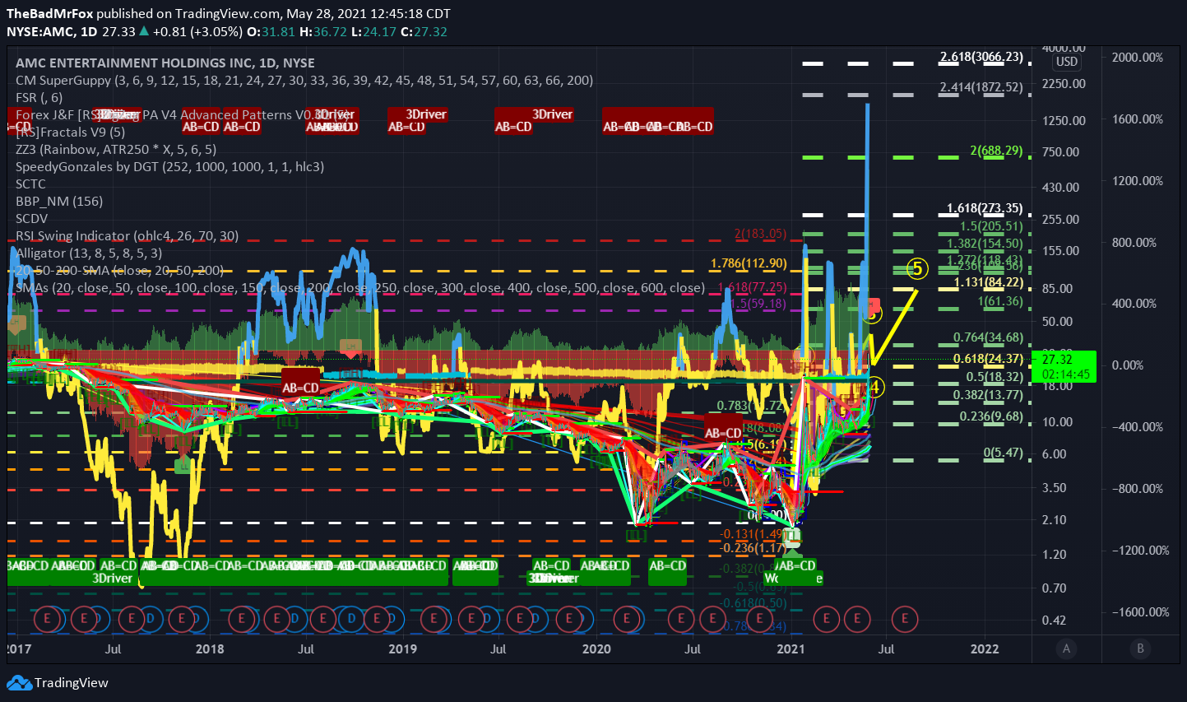This screenshot has width=1187, height=702.
Task: Click the bar countdown timer 02:14:45
Action: click(1065, 374)
